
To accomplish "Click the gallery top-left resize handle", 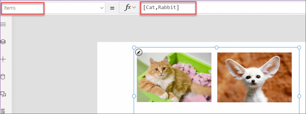I will (134, 47).
